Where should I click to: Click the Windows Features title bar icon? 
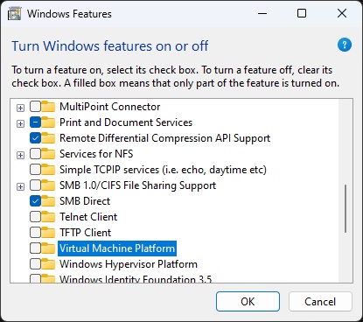point(15,14)
